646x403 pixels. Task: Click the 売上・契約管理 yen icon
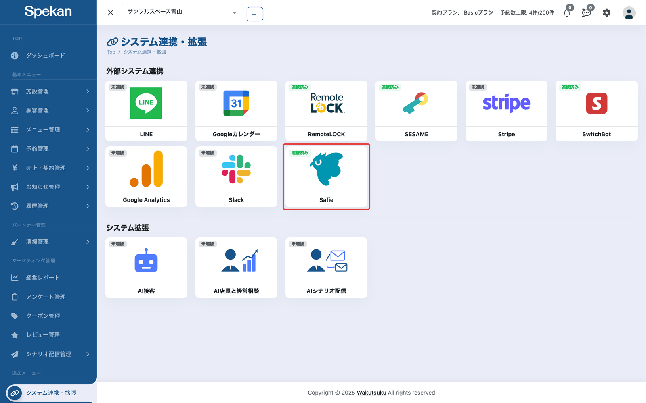(15, 168)
